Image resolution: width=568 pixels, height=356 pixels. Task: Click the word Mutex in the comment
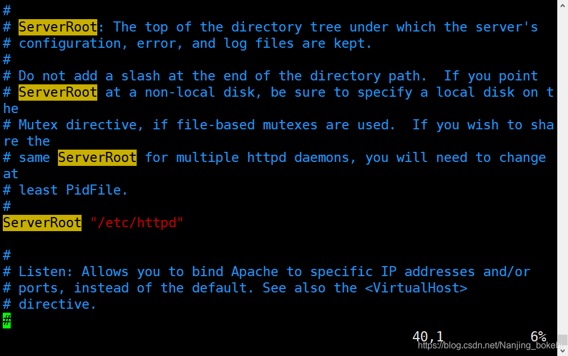coord(38,125)
